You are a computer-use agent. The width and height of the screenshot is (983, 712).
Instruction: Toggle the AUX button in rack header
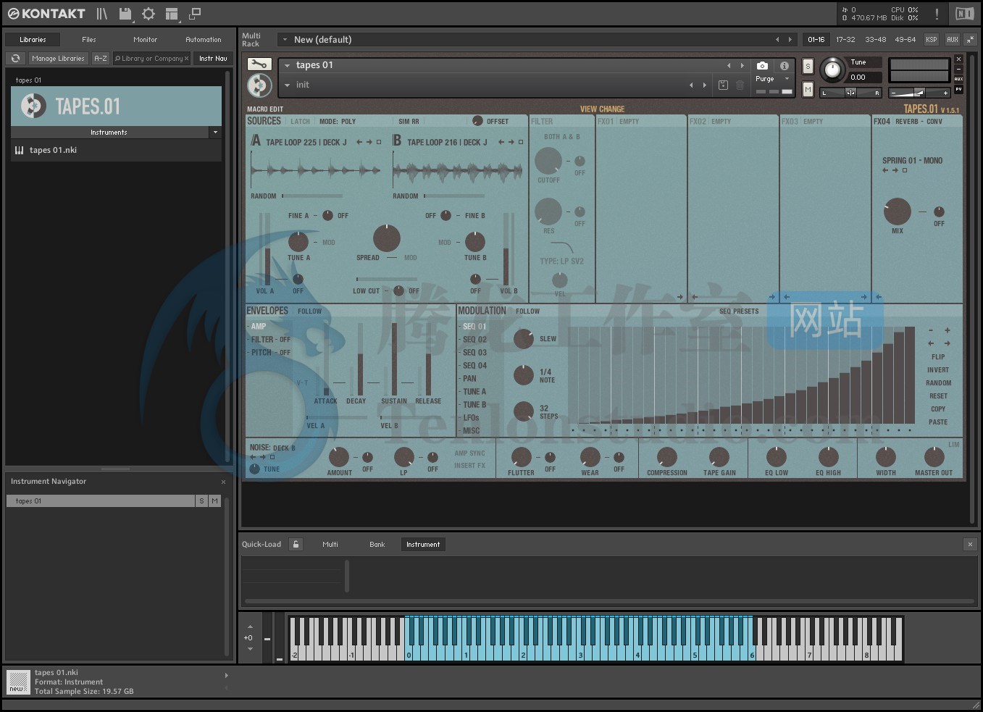click(x=953, y=40)
